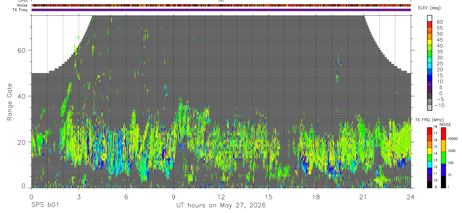Click the "NOISE" colorbar title
The width and height of the screenshot is (462, 213).
click(445, 124)
